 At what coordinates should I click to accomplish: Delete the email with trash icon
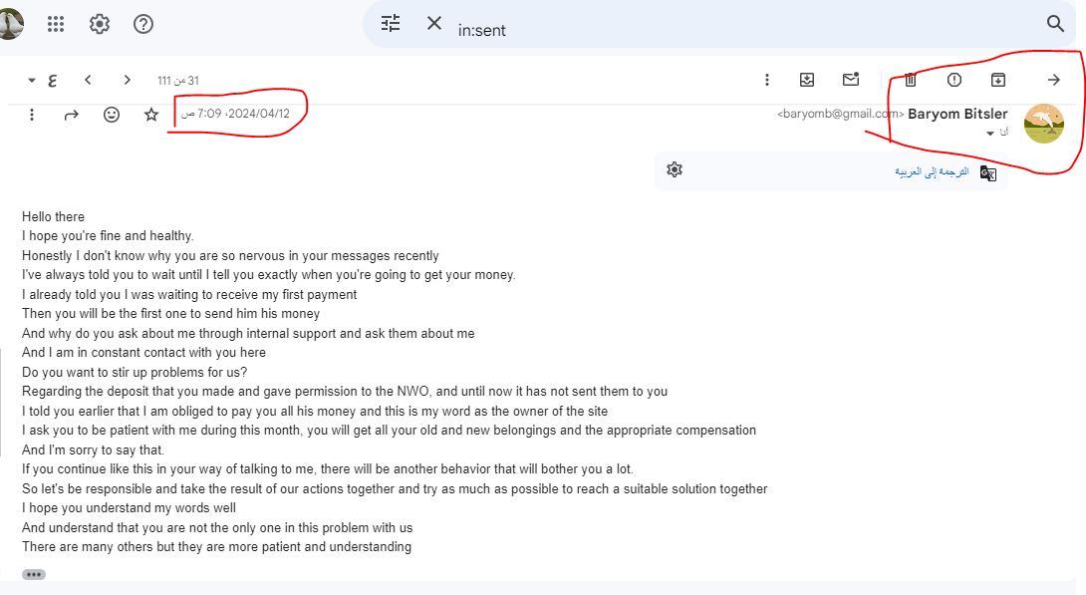(x=910, y=80)
